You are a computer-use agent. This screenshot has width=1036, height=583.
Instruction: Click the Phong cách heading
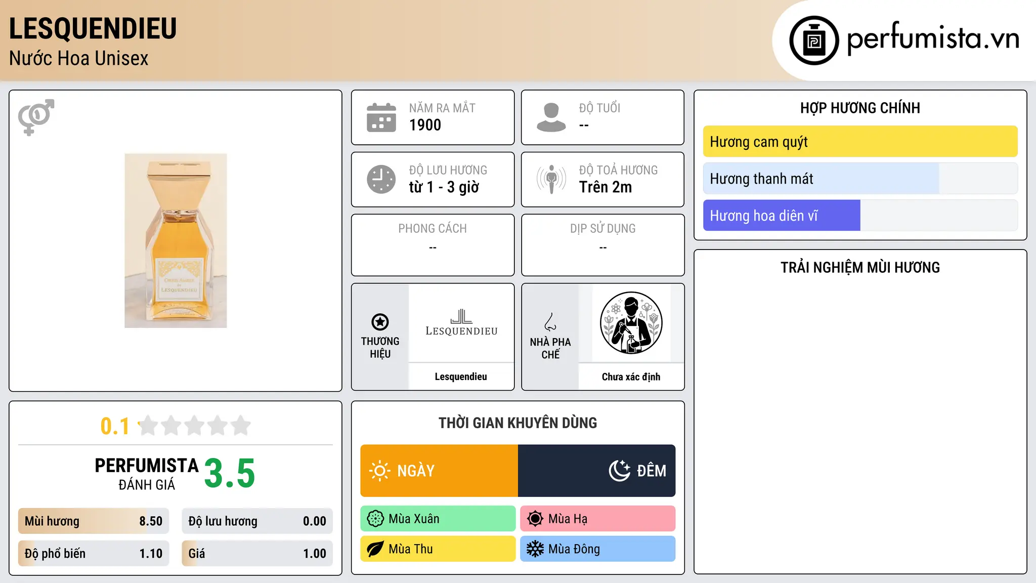(433, 229)
